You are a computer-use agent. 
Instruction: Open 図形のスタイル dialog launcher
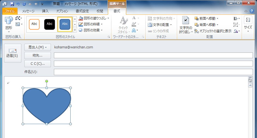109,37
